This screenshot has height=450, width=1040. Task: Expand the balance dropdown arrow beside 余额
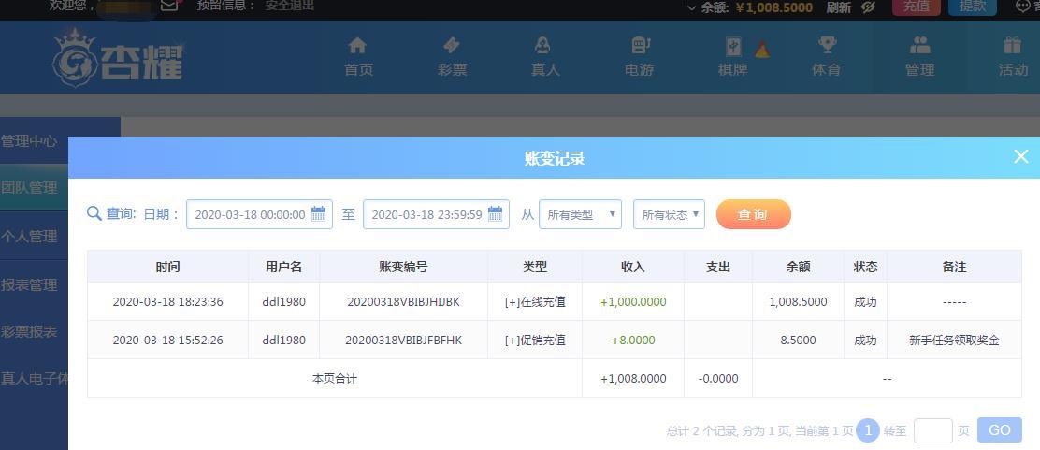[691, 7]
